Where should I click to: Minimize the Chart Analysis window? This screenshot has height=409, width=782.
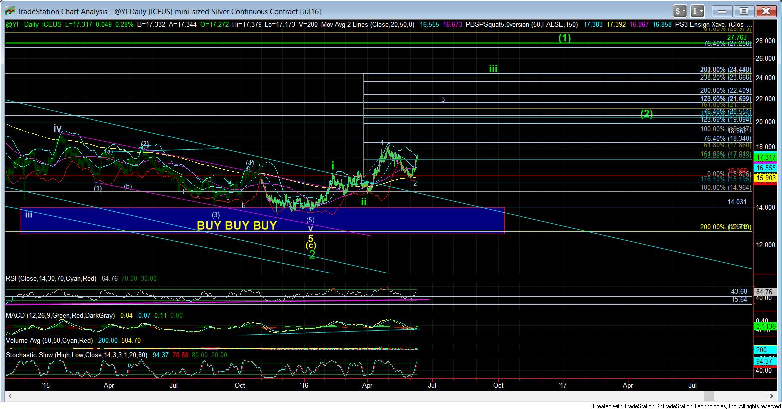722,11
